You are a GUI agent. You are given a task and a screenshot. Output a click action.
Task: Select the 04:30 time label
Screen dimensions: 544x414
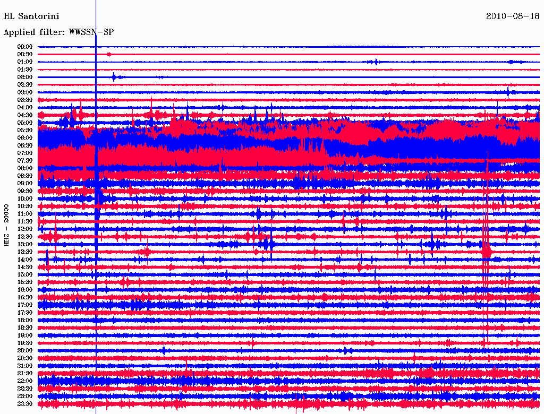(25, 115)
